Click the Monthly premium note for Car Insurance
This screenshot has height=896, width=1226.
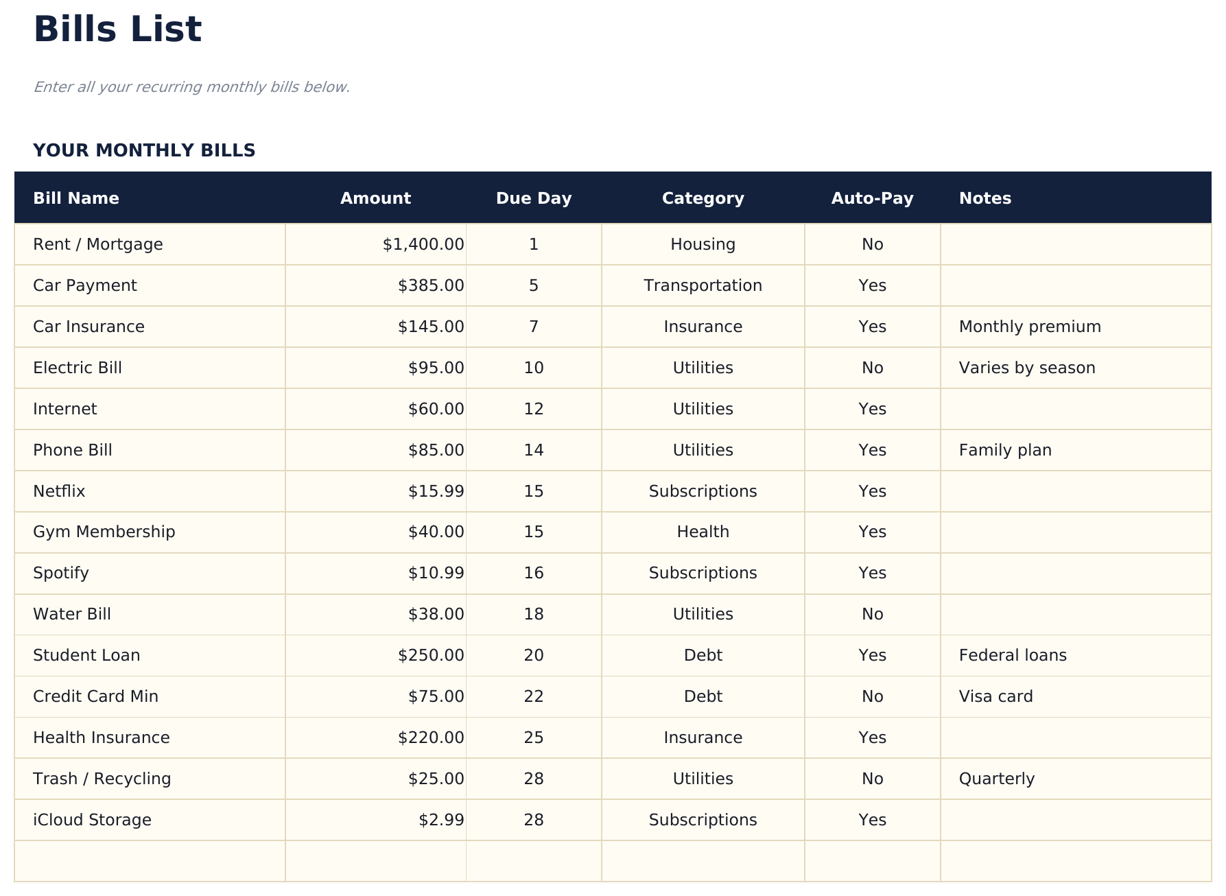tap(1029, 327)
